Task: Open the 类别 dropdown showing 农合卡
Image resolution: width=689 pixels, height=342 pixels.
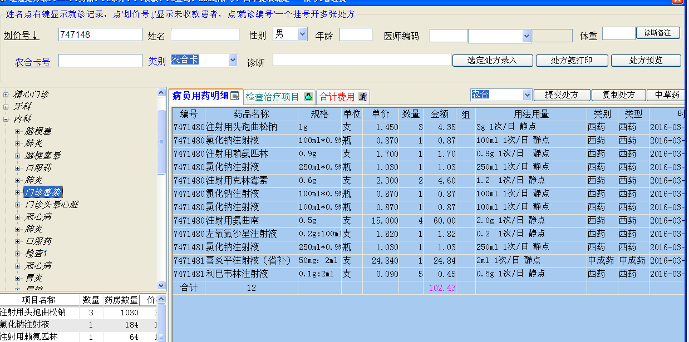Action: coord(233,60)
